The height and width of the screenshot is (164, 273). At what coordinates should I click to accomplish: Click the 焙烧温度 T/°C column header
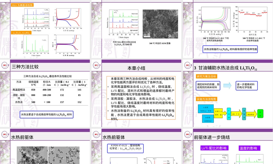(x=33, y=83)
